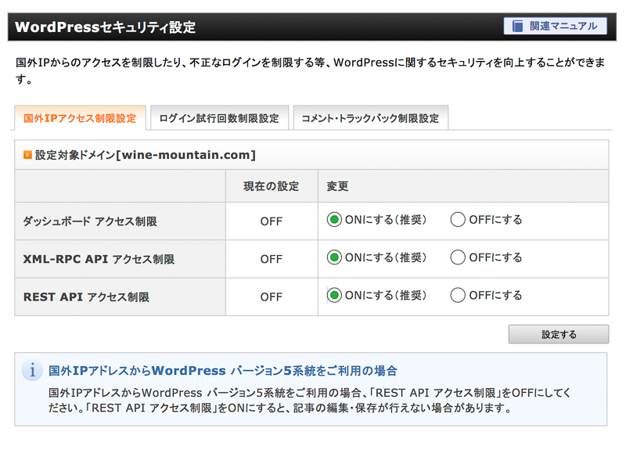Click the info icon in the notice box
Viewport: 626px width, 464px height.
[32, 371]
